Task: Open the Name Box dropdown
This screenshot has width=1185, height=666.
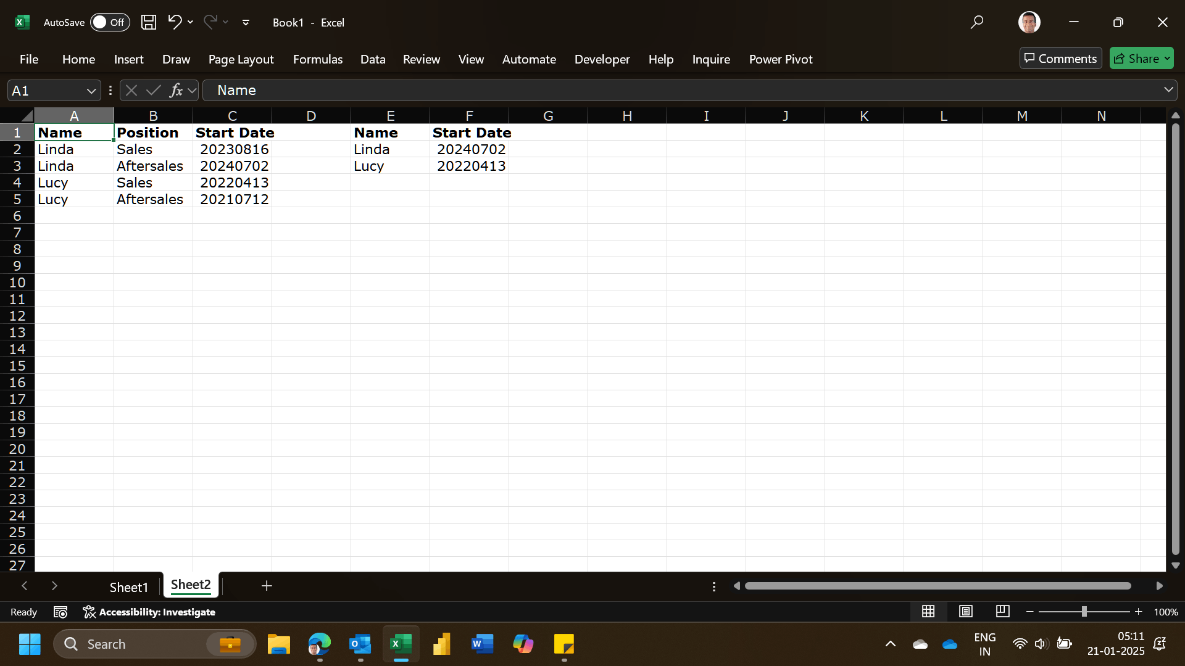Action: click(x=91, y=90)
